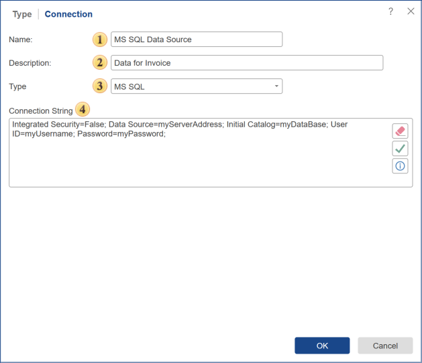Test the connection using the checkmark icon
This screenshot has width=422, height=363.
(x=400, y=148)
